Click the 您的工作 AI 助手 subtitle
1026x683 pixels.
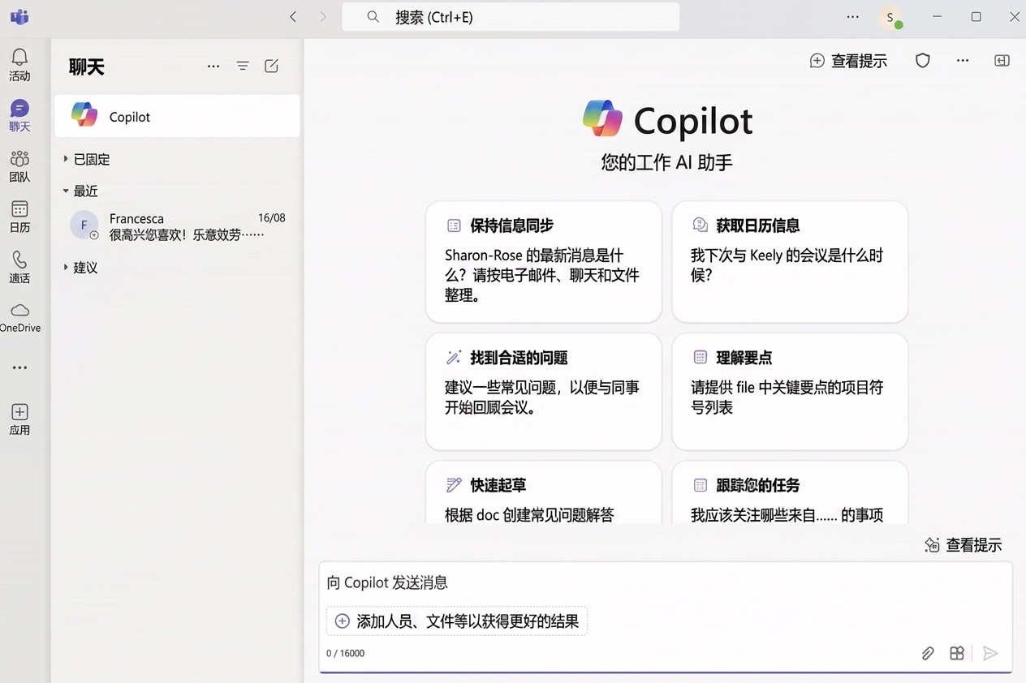coord(667,163)
